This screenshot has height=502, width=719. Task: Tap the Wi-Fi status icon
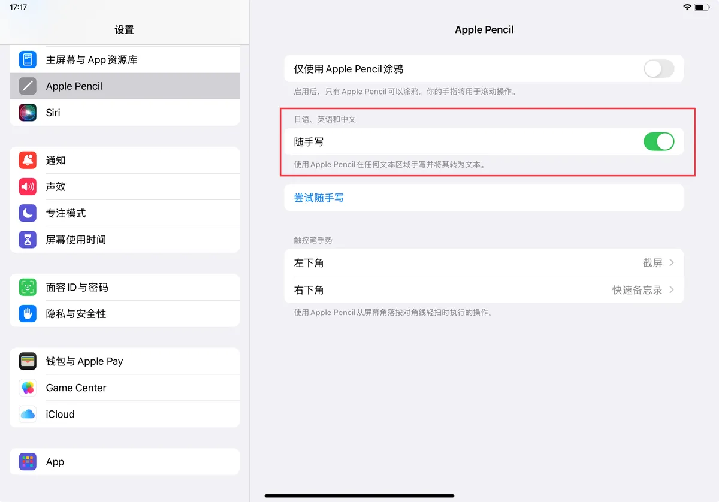click(687, 7)
